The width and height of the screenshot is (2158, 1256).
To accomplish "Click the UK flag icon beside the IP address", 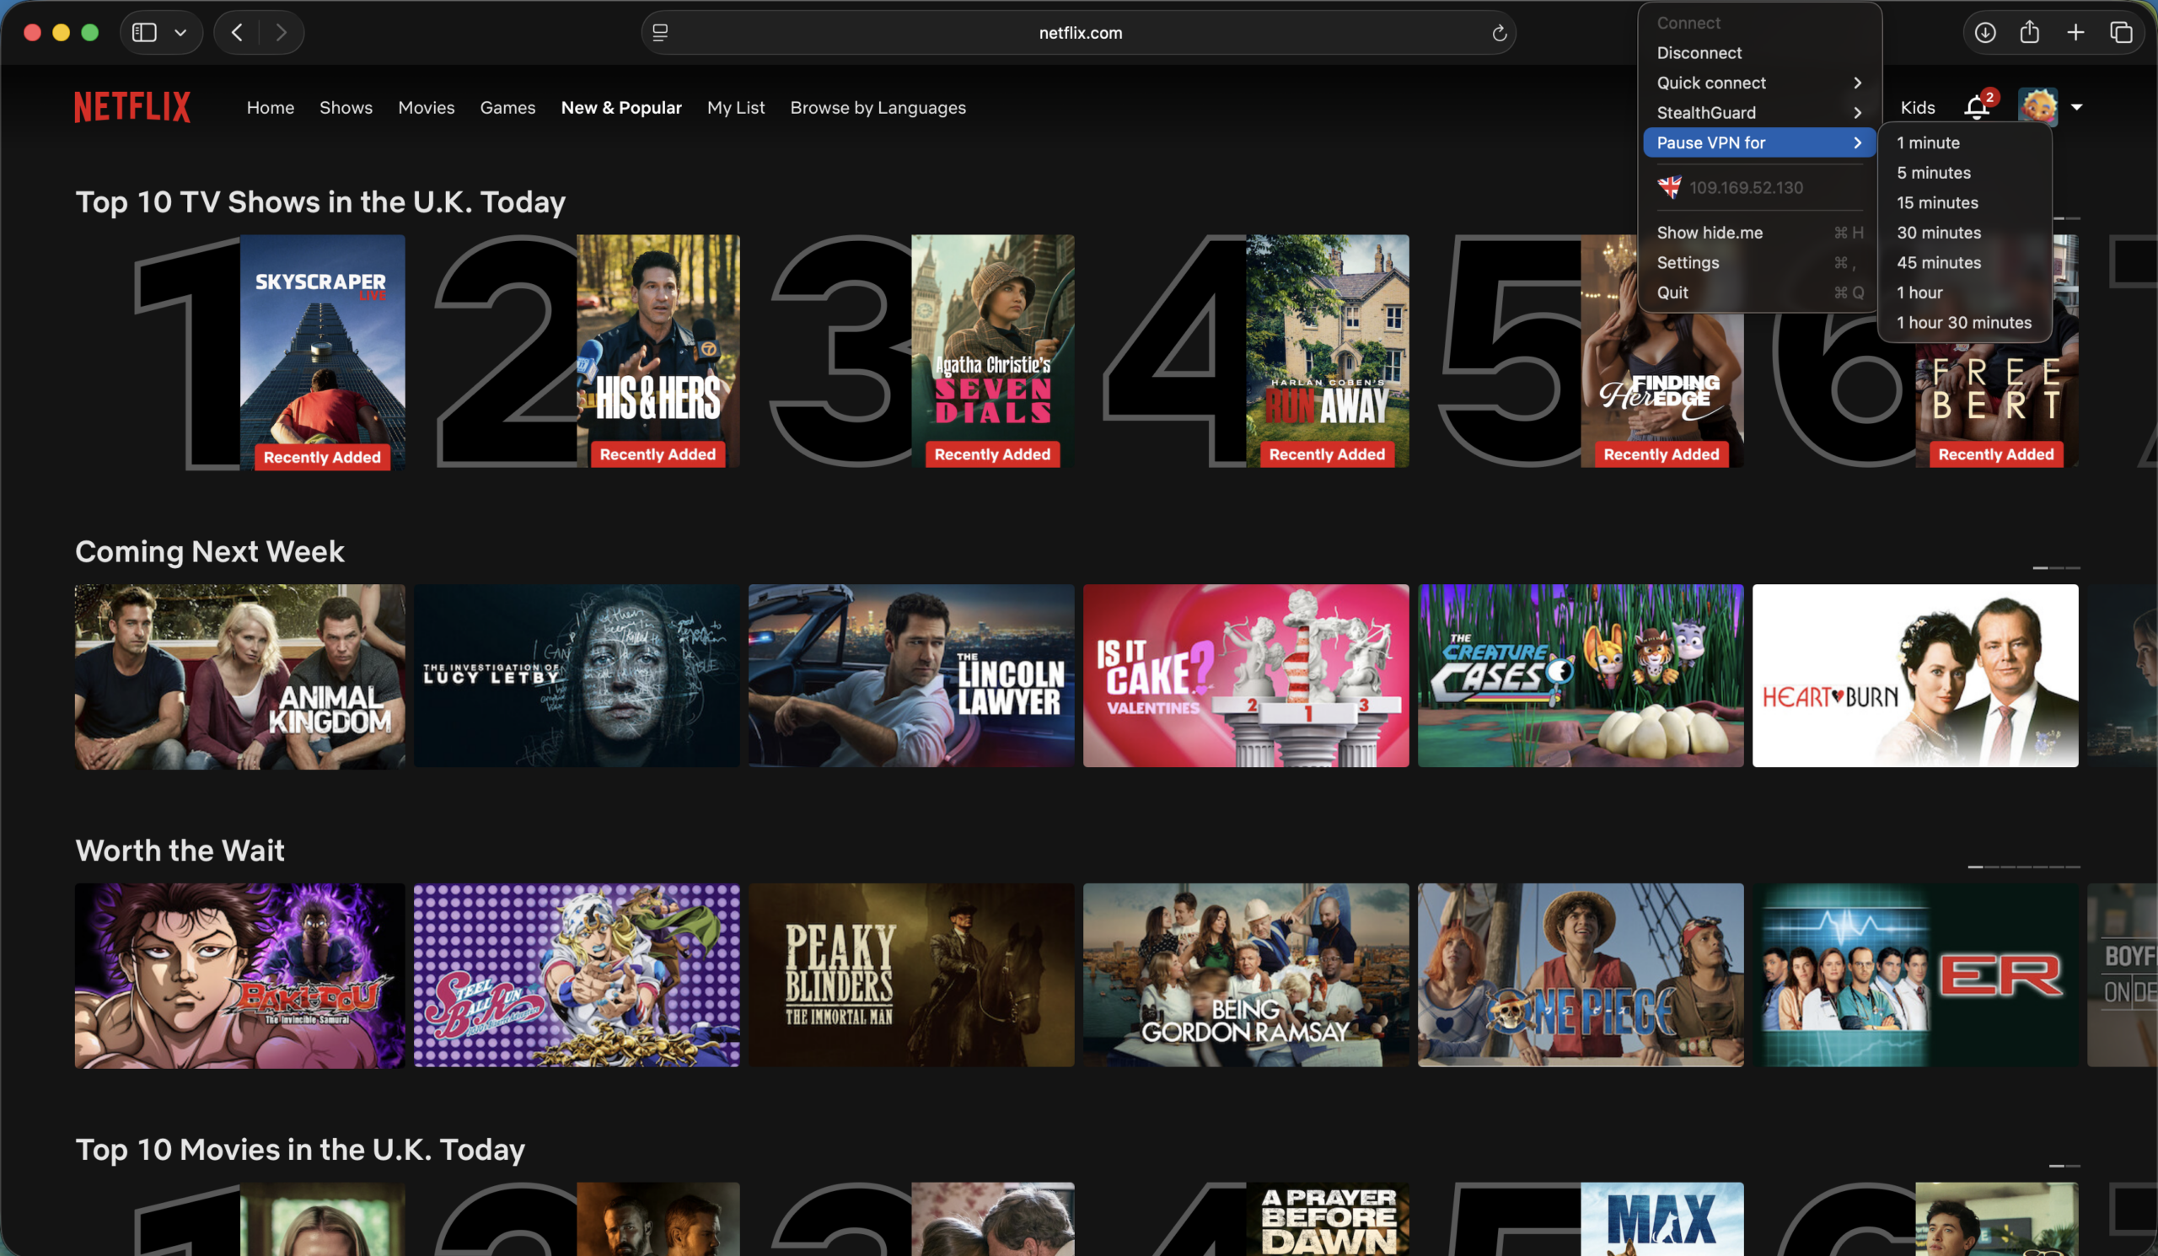I will [1669, 187].
